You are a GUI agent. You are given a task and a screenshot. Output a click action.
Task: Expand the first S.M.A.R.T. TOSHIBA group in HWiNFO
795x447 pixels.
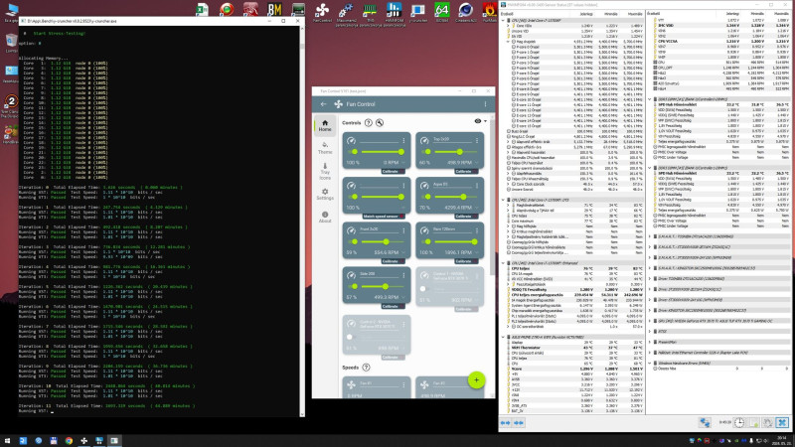tap(650, 236)
